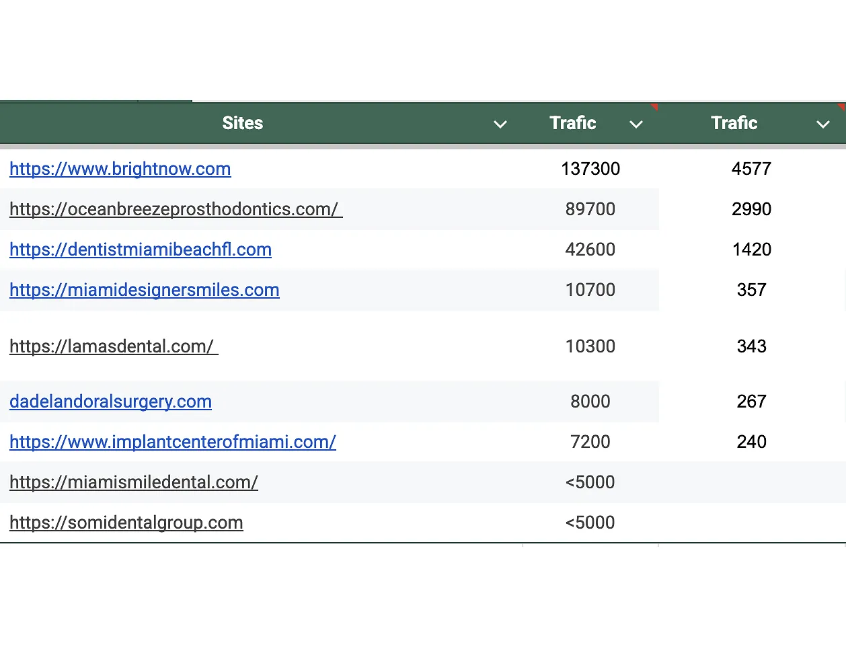Open the oceanbreezeprosthodontics.com link

[x=176, y=209]
